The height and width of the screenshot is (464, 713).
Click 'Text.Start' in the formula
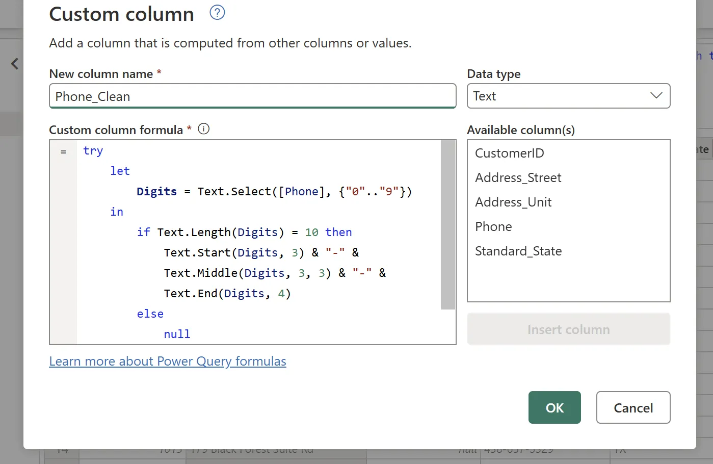197,252
